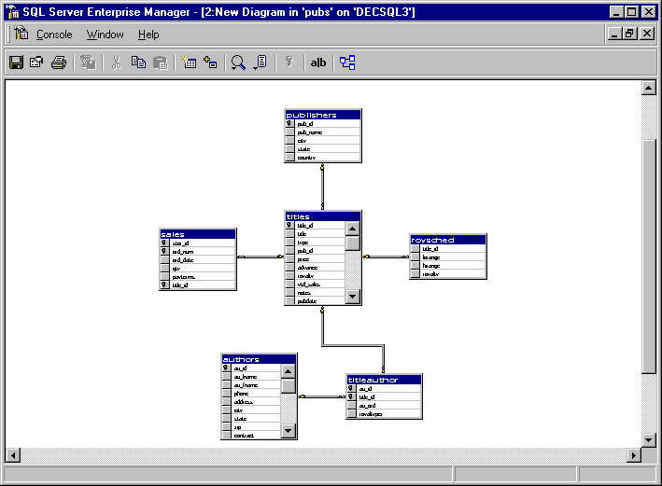Click the greyed Save change script icon

tap(88, 62)
